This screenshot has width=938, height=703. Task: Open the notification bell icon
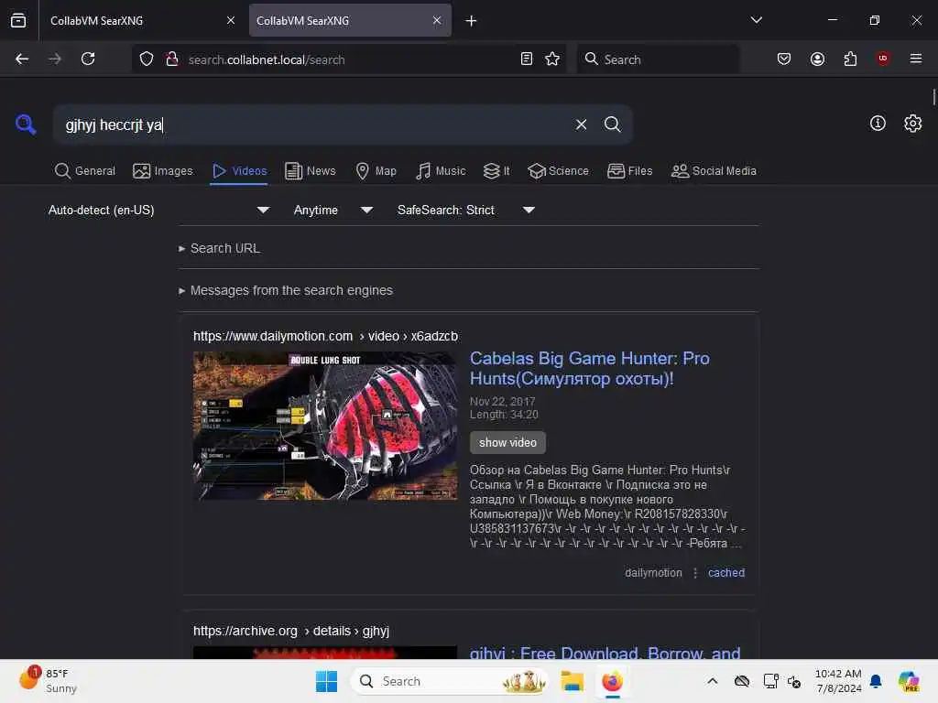876,681
